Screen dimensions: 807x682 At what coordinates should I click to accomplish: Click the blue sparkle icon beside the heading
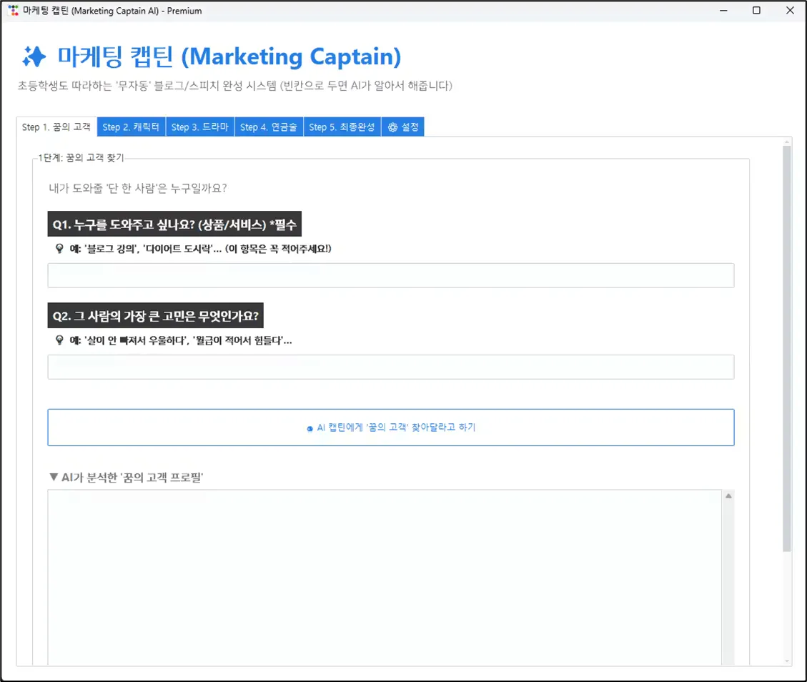click(x=34, y=56)
